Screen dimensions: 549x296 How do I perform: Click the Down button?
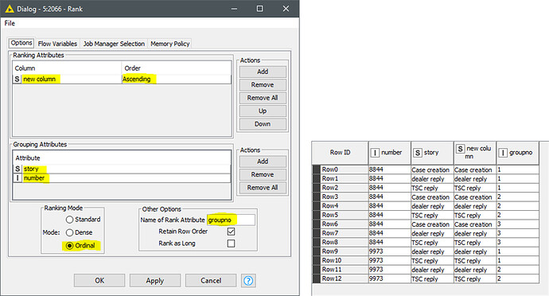263,124
